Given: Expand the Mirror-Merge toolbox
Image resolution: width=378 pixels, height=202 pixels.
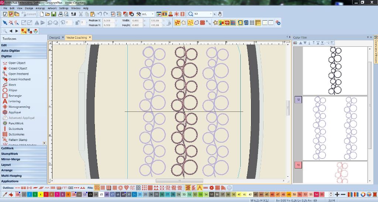Looking at the screenshot, I should [24, 159].
